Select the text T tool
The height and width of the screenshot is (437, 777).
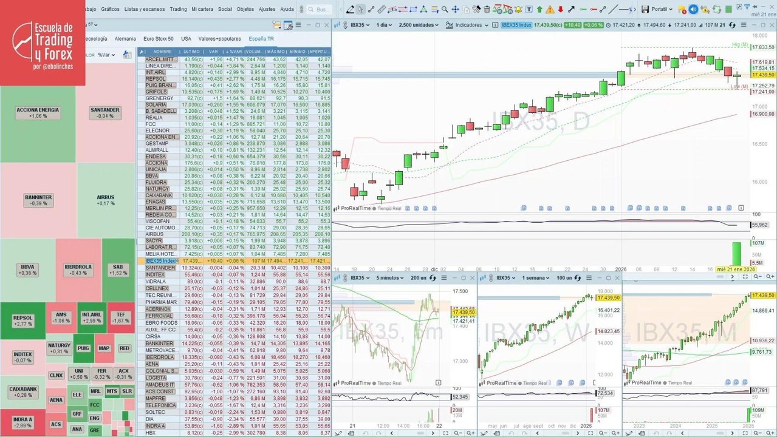(x=529, y=9)
